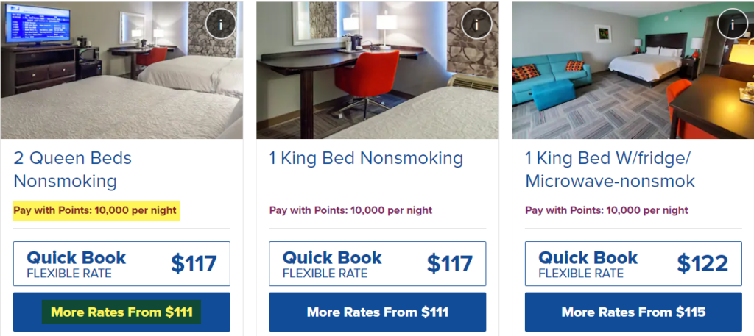View the desk with red chair room photo
Image resolution: width=754 pixels, height=336 pixels.
click(378, 70)
